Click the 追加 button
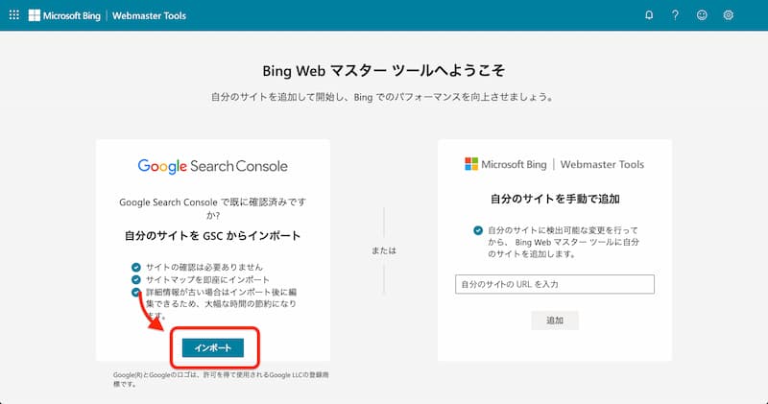 (x=555, y=321)
